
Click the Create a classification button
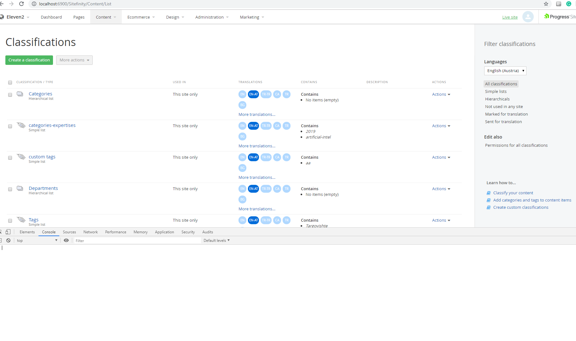(x=29, y=60)
